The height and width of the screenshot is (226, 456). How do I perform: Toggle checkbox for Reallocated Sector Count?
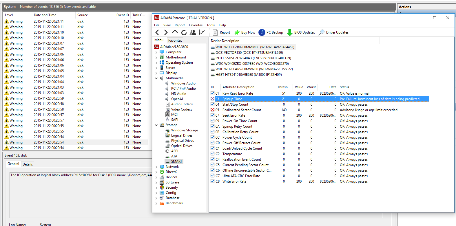point(213,110)
